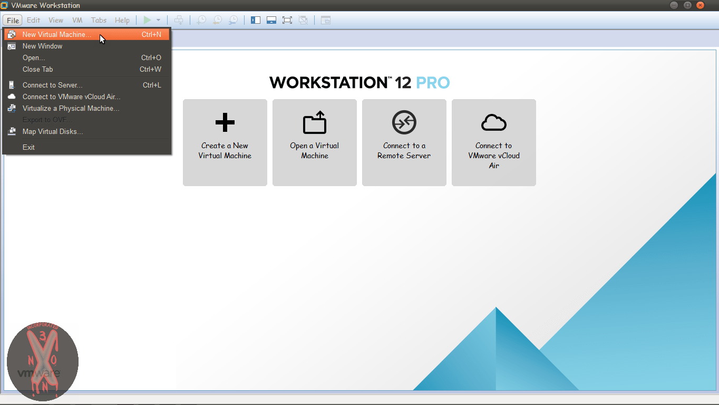Image resolution: width=719 pixels, height=405 pixels.
Task: Click the Unity mode toolbar icon
Action: point(303,20)
